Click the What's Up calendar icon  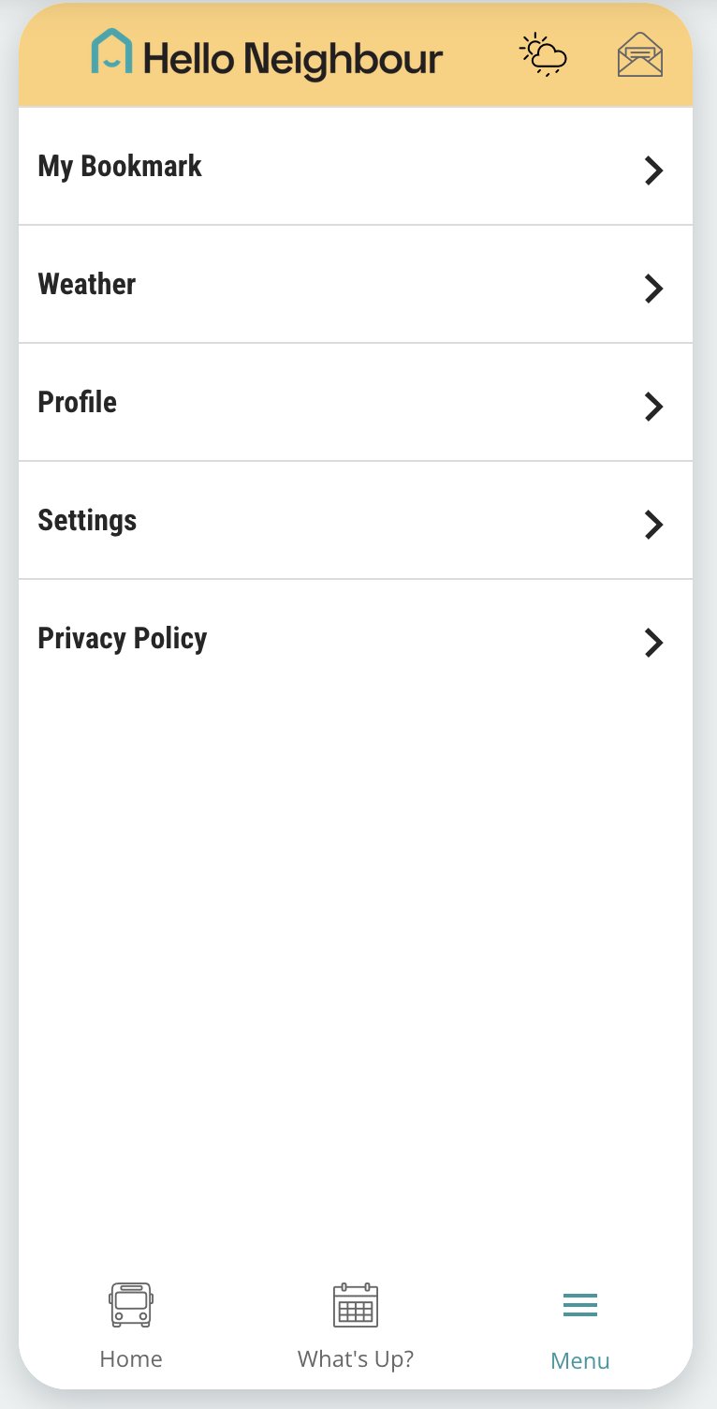coord(356,1304)
